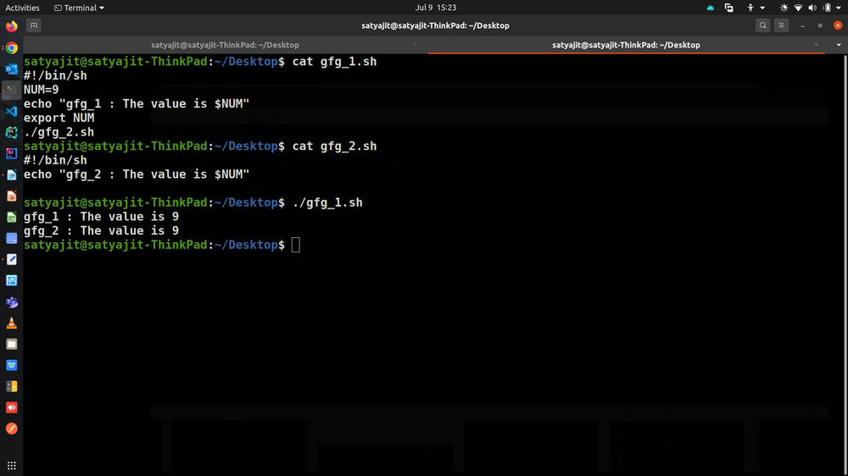Viewport: 848px width, 476px height.
Task: Open the Jul 9 15:23 clock calendar
Action: (x=436, y=8)
